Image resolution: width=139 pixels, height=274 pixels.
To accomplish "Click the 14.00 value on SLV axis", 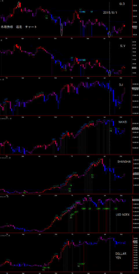I will tap(134, 73).
